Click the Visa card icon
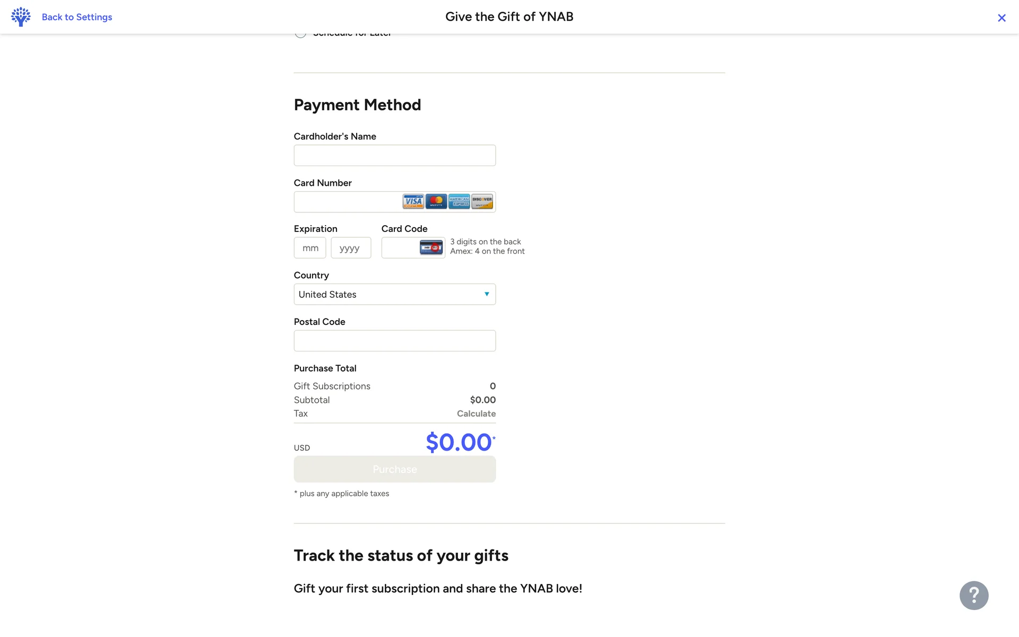Viewport: 1019px width, 637px height. click(413, 202)
